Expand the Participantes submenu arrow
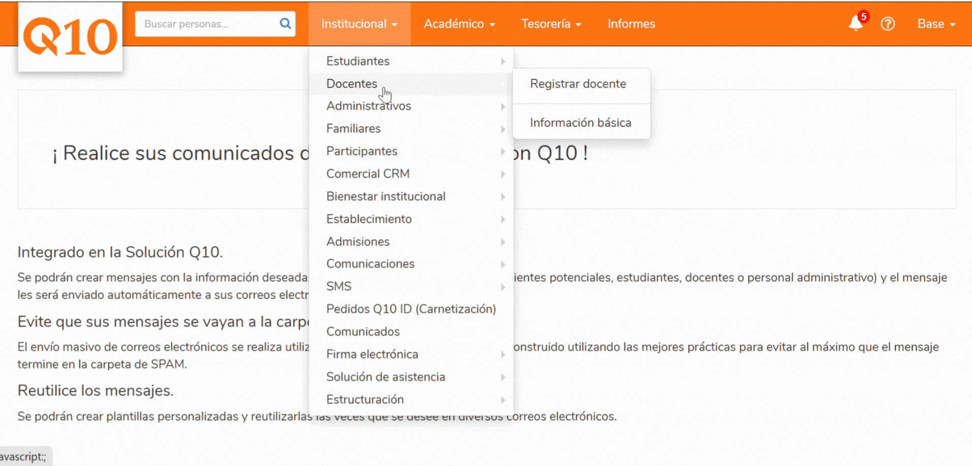 tap(503, 152)
